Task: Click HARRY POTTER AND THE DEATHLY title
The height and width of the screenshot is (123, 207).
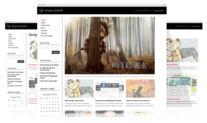Action: coord(138,101)
